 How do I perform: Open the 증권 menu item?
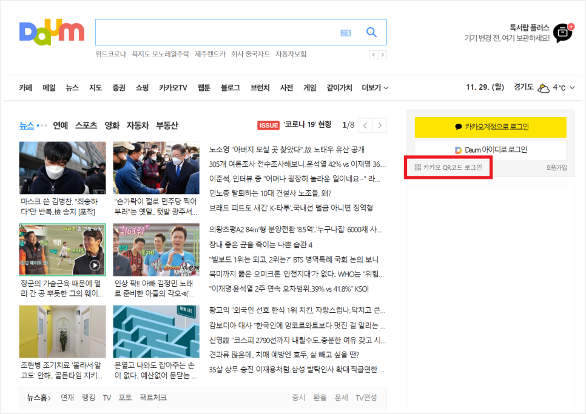pos(119,88)
